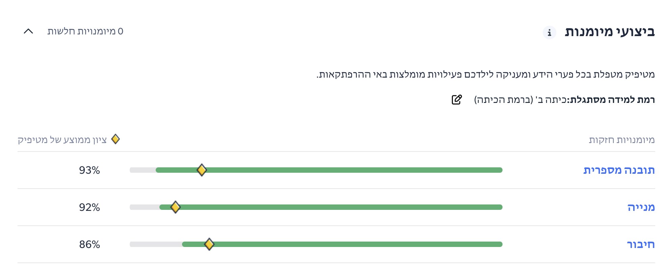The height and width of the screenshot is (278, 668).
Task: Open the חיבור skill link
Action: click(x=640, y=244)
